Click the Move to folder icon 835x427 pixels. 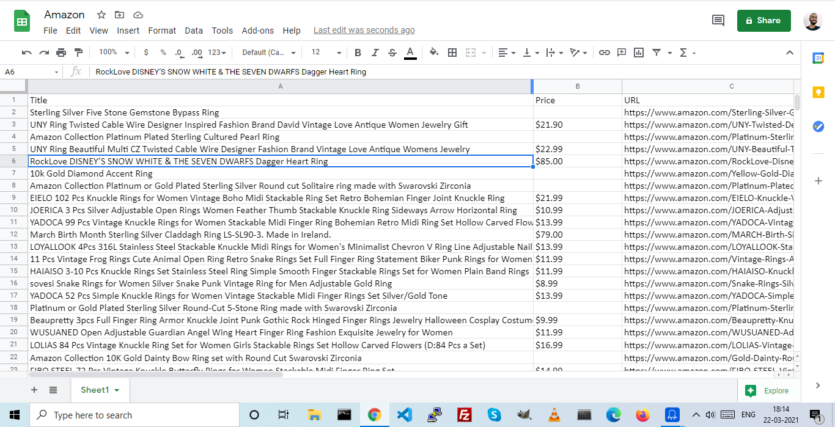[x=119, y=15]
